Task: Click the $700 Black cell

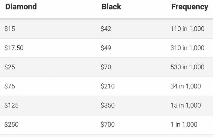Action: point(107,124)
